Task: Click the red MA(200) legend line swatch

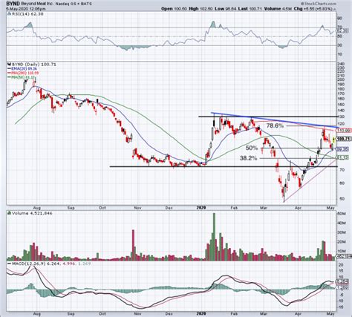Action: pos(10,73)
